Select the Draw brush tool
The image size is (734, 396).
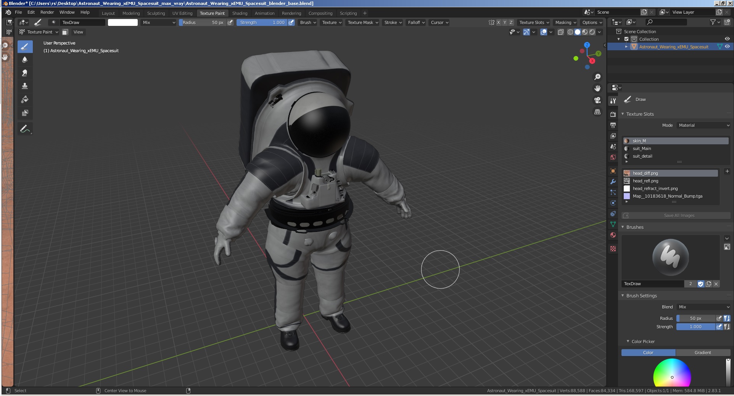click(25, 47)
